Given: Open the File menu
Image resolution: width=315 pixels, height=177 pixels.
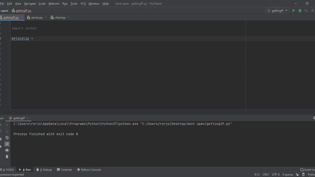Looking at the screenshot, I should 2,3.
